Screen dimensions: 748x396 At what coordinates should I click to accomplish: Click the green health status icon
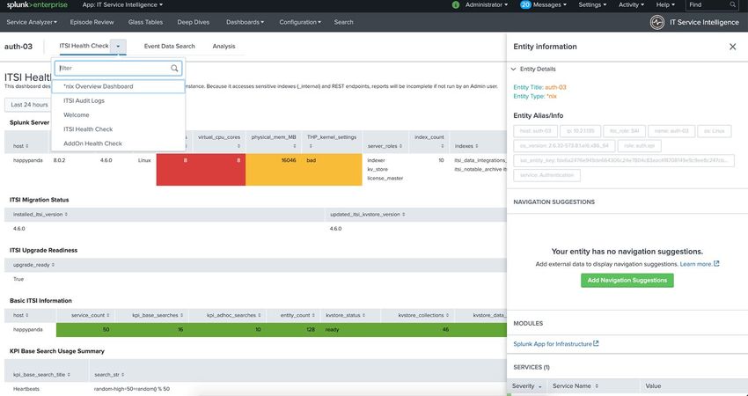[x=456, y=4]
